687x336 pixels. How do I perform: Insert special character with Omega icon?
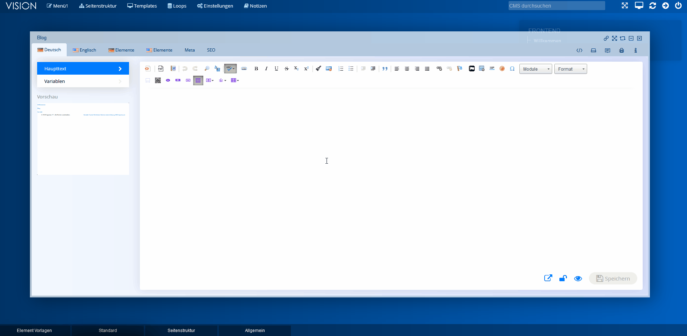[x=512, y=68]
